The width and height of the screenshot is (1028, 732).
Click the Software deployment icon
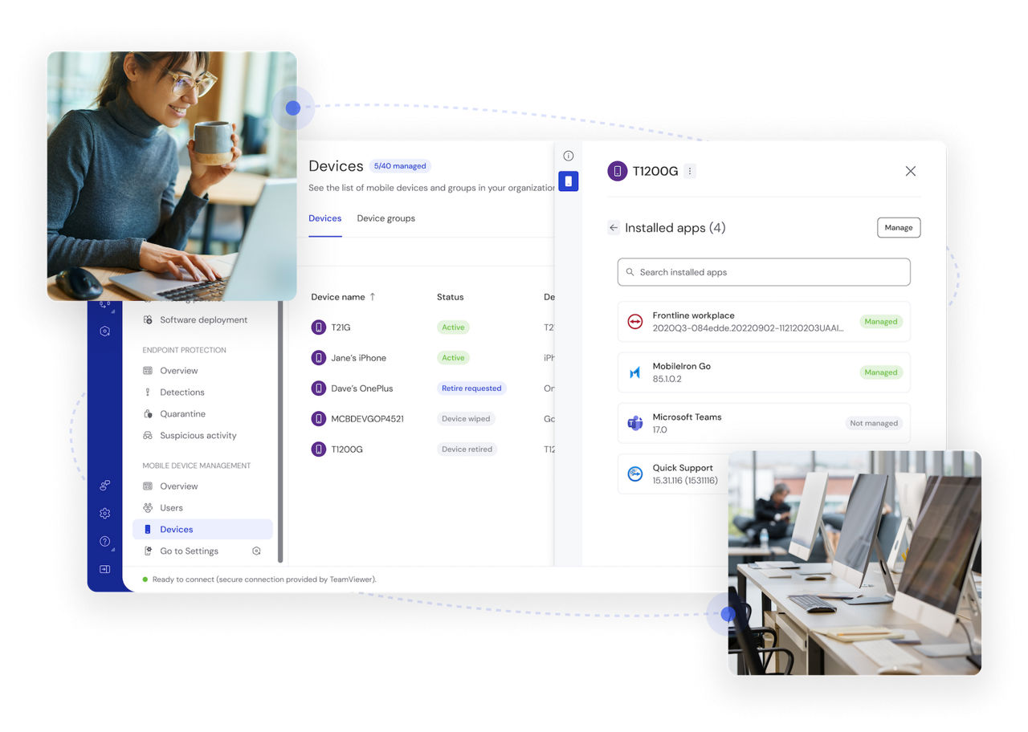(x=148, y=319)
